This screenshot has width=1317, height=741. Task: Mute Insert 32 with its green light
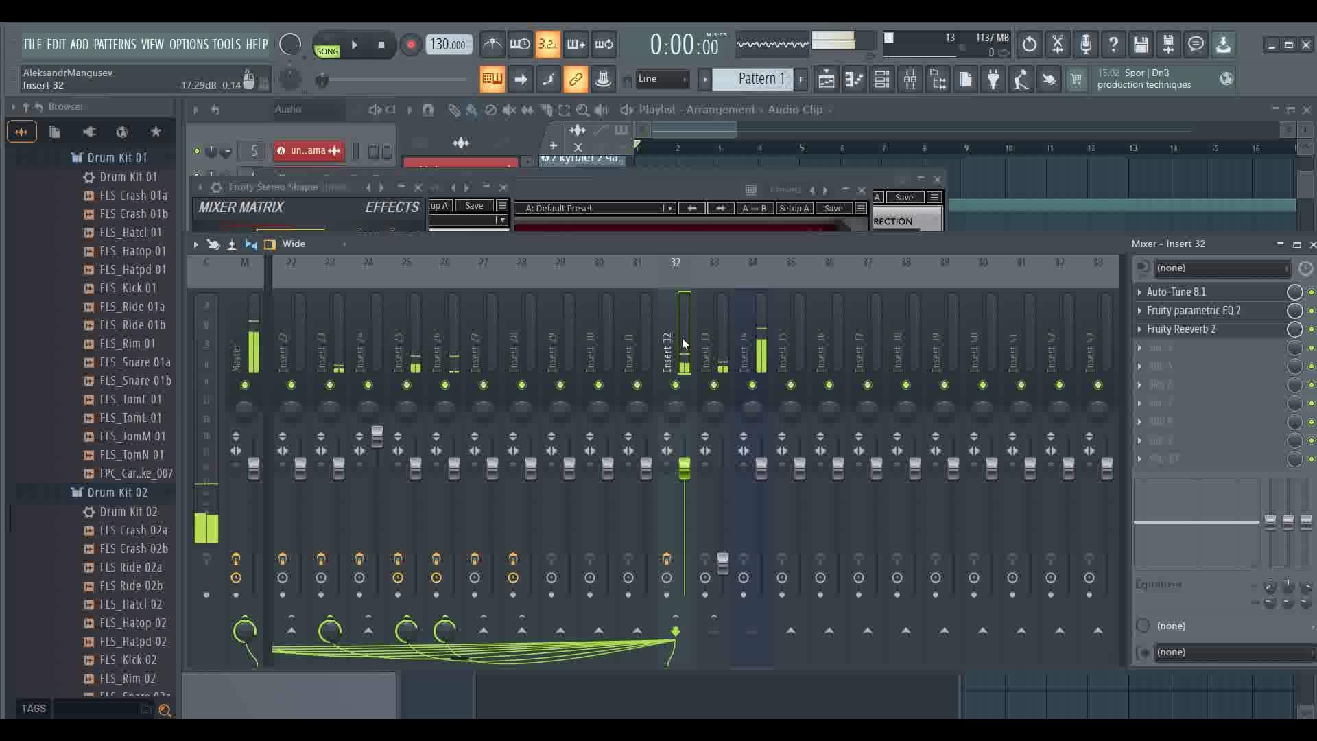(676, 385)
